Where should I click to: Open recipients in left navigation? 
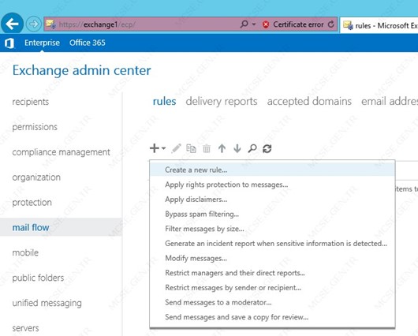[31, 102]
